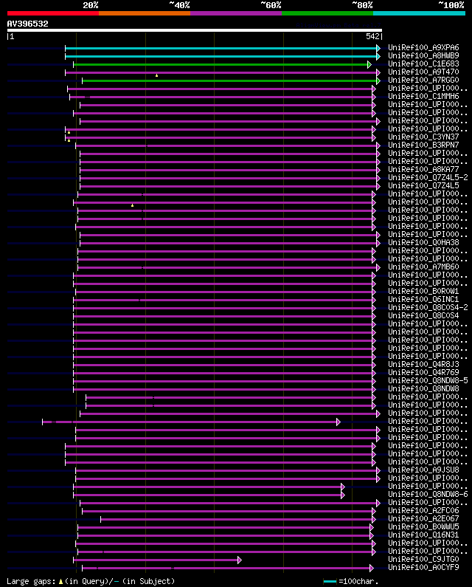Select the UniRef100_Q16N31 label
Image resolution: width=472 pixels, height=587 pixels.
(x=423, y=535)
